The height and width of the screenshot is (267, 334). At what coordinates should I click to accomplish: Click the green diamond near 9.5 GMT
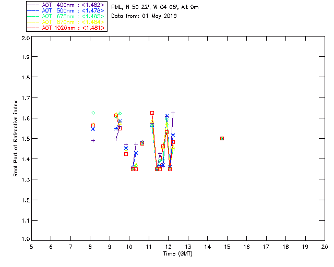[x=120, y=114]
